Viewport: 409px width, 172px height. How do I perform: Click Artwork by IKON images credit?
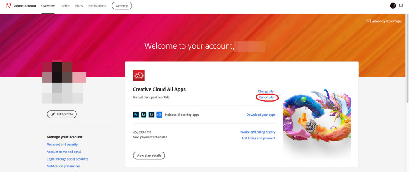coord(387,21)
